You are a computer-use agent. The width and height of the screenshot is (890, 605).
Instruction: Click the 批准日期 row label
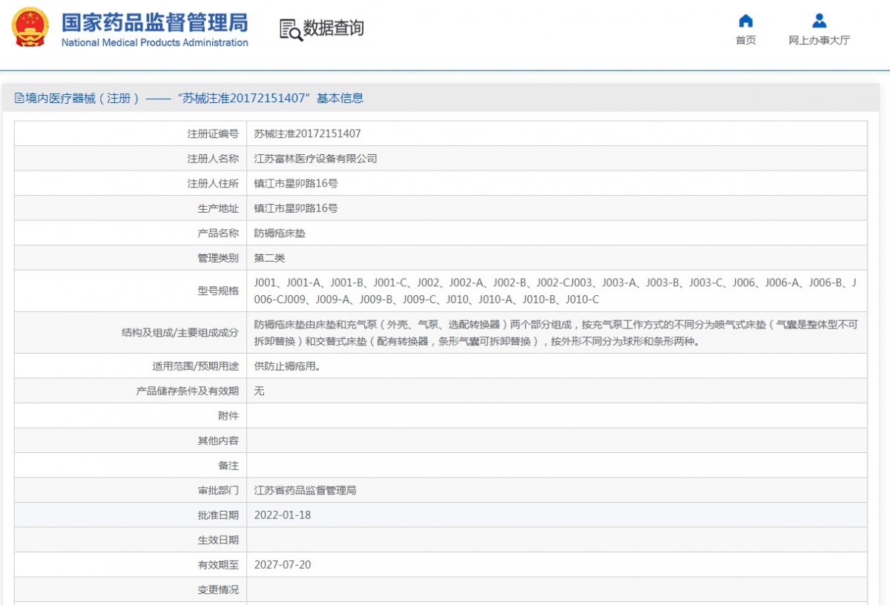[218, 515]
